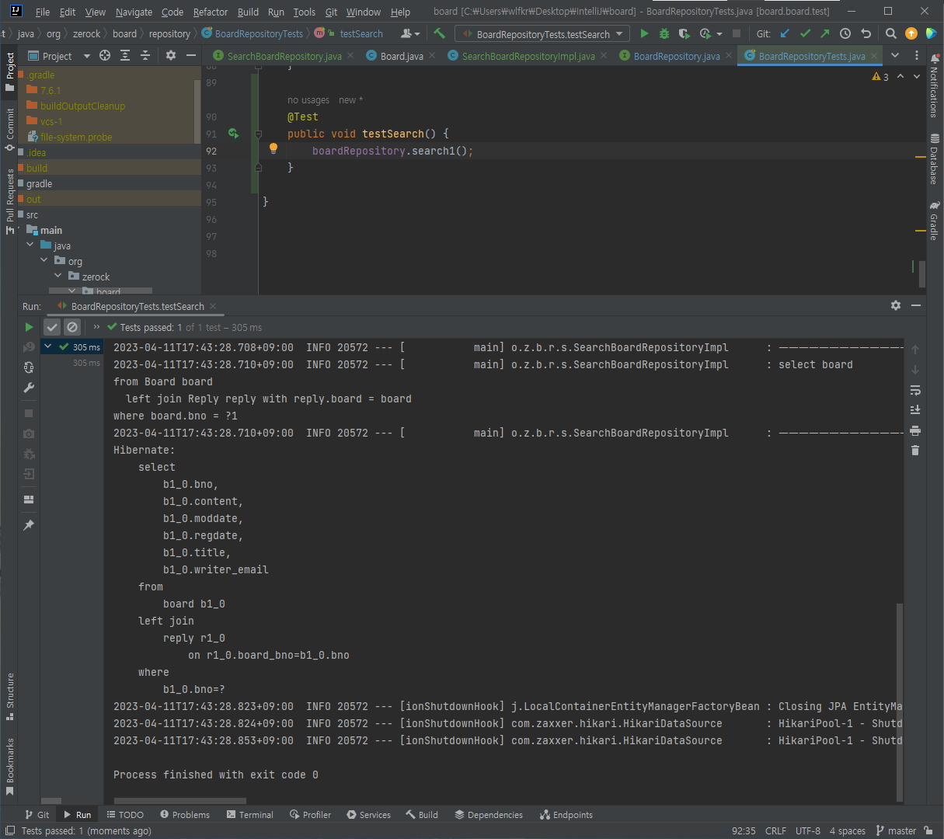Viewport: 944px width, 839px height.
Task: Run with Coverage from the toolbar
Action: pos(684,33)
